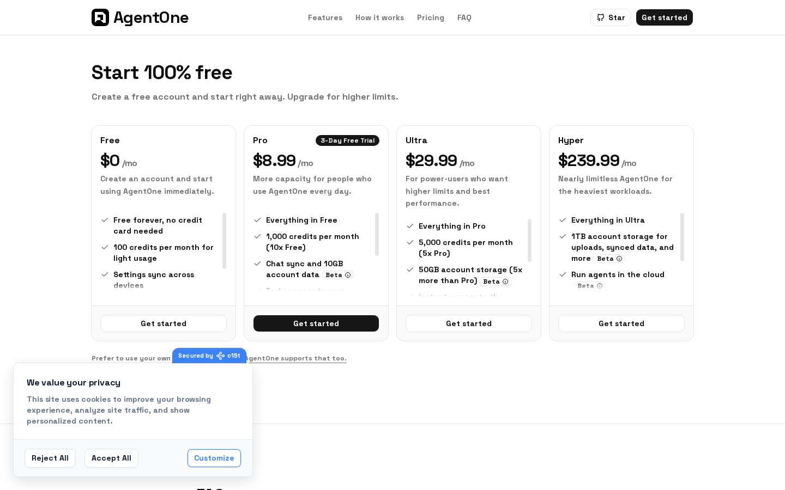Go to How it works section
The height and width of the screenshot is (490, 785).
(x=379, y=17)
